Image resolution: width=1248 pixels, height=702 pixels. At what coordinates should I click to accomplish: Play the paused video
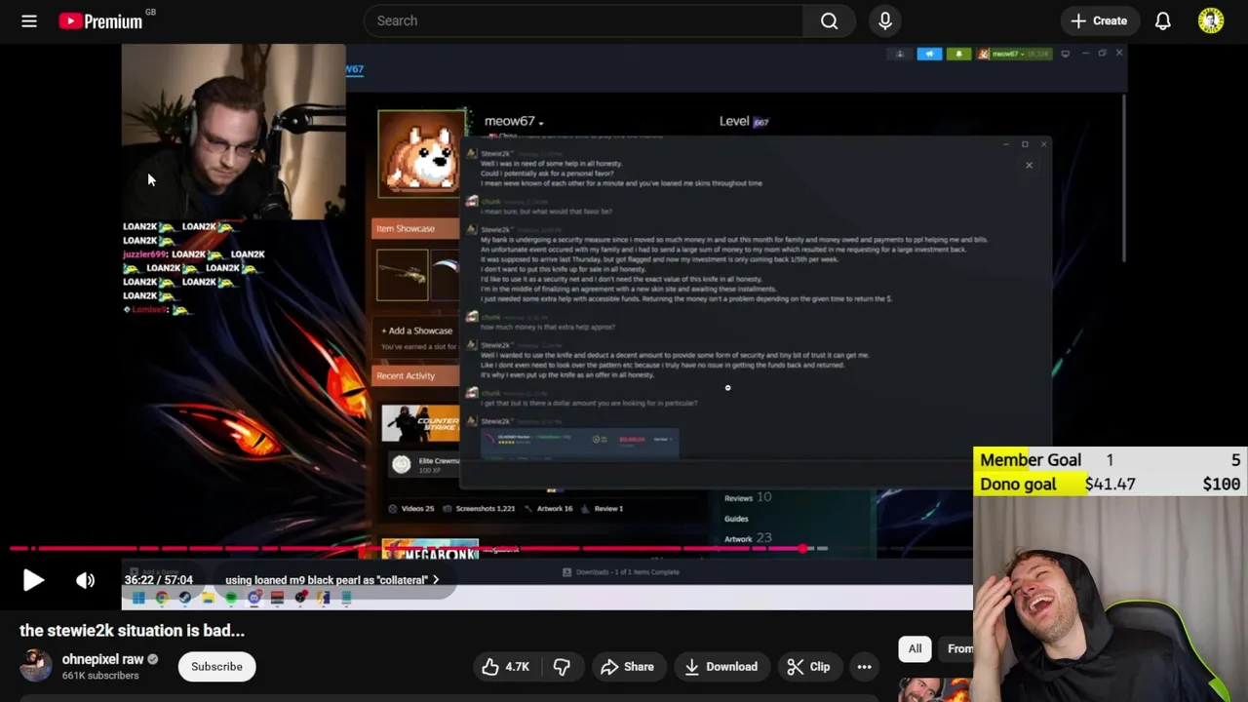[33, 580]
